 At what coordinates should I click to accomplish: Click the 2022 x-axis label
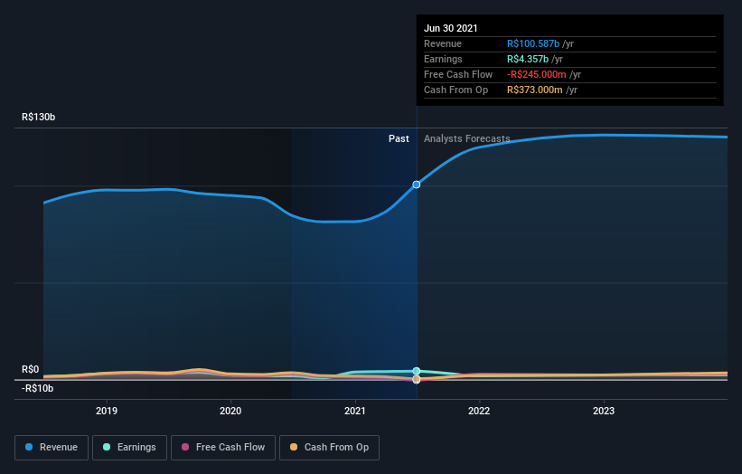479,411
